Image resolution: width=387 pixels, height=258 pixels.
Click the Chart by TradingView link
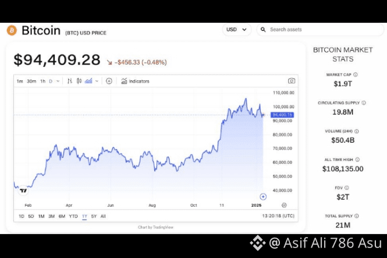pos(155,227)
